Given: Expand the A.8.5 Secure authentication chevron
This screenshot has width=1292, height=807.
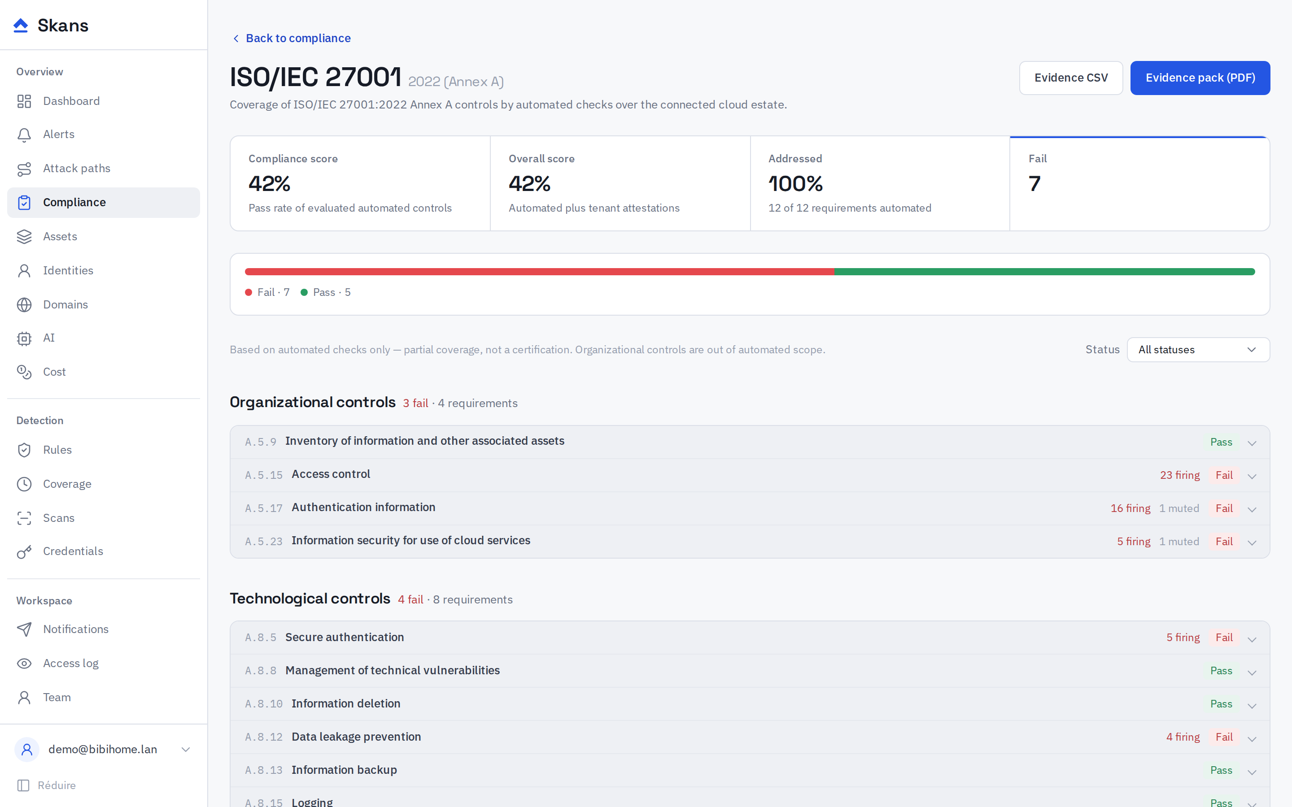Looking at the screenshot, I should click(x=1252, y=639).
